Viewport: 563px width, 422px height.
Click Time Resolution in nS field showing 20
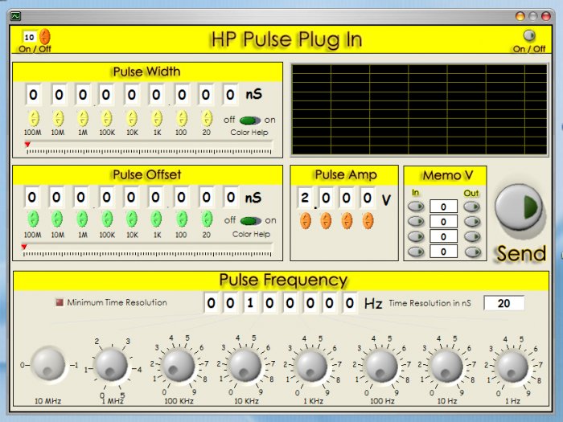(503, 303)
